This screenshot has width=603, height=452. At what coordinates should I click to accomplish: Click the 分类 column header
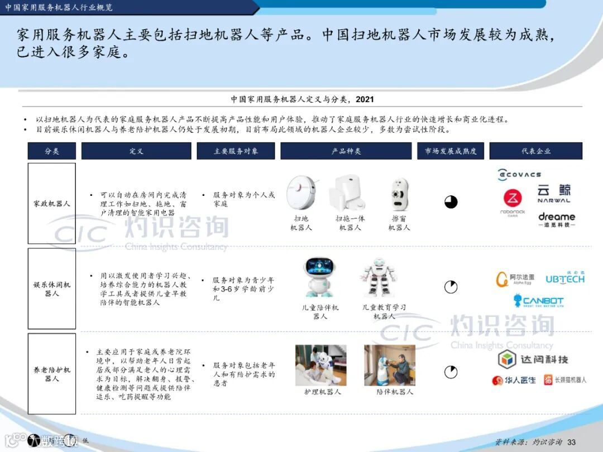(51, 151)
